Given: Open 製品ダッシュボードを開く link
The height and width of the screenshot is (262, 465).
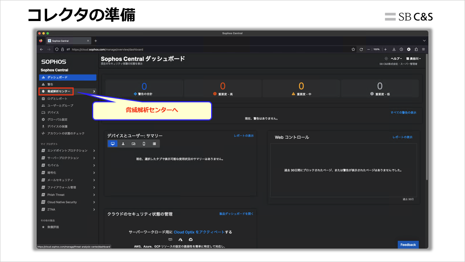Looking at the screenshot, I should point(236,214).
